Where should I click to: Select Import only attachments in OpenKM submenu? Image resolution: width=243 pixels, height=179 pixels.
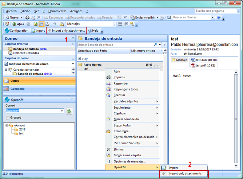[184, 173]
